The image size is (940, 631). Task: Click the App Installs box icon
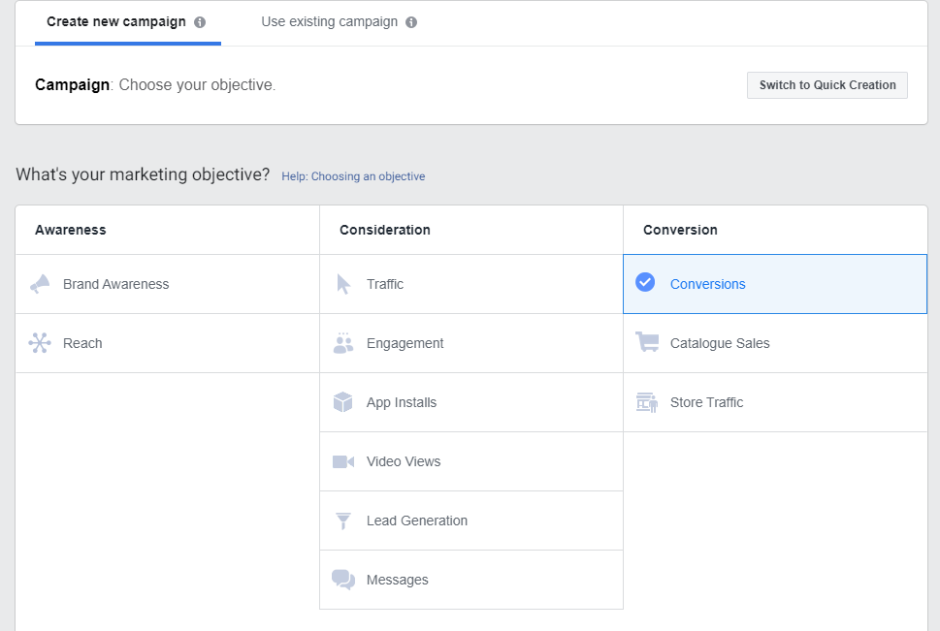pyautogui.click(x=342, y=402)
